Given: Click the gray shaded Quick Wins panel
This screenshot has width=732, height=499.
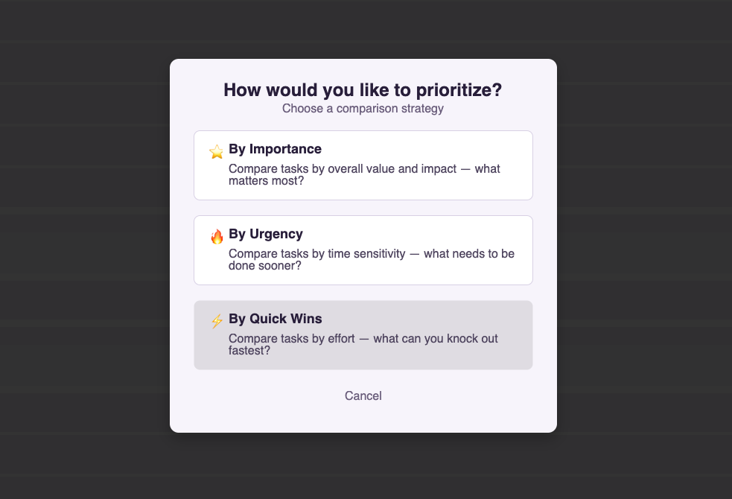Looking at the screenshot, I should pyautogui.click(x=363, y=334).
